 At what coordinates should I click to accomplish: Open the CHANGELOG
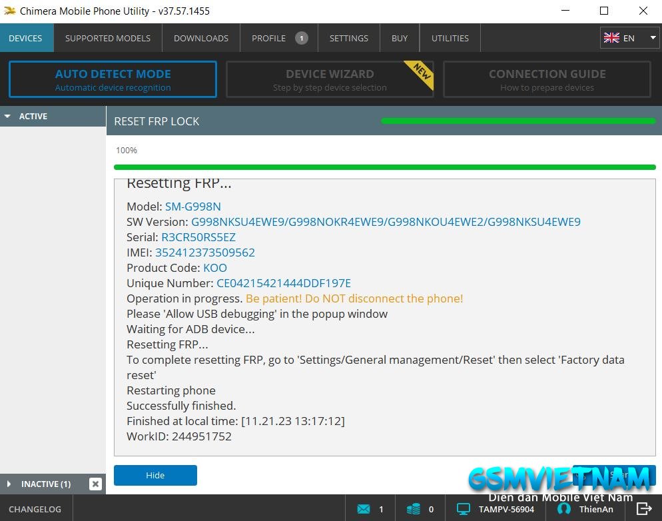coord(35,509)
